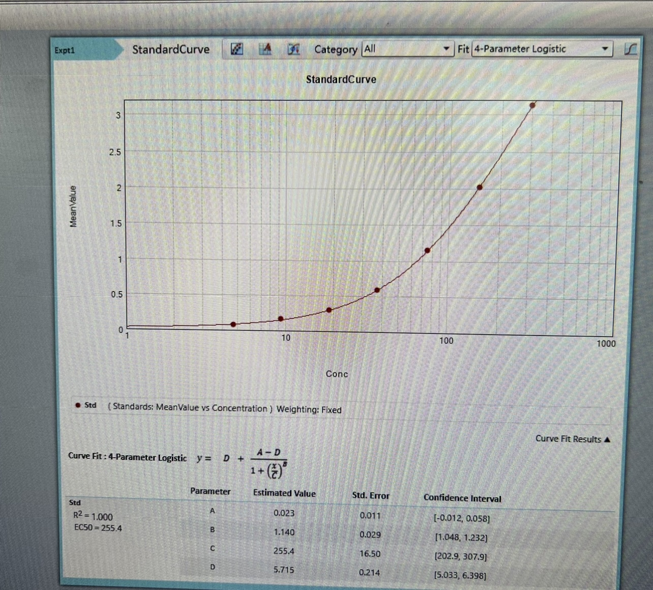Click the Std. Error value 16.50

pyautogui.click(x=370, y=554)
